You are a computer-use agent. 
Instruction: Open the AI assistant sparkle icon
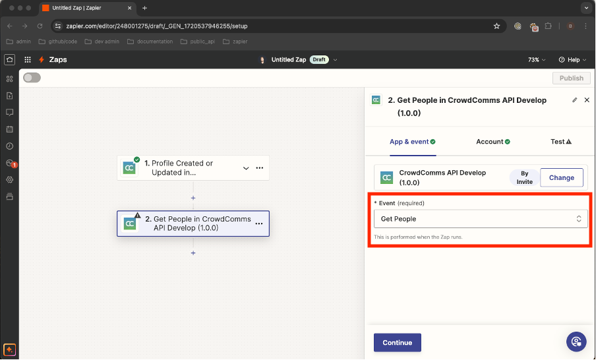point(9,349)
